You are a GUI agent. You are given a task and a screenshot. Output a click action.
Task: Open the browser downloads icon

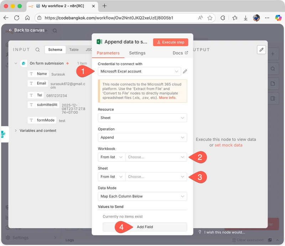tap(246, 18)
